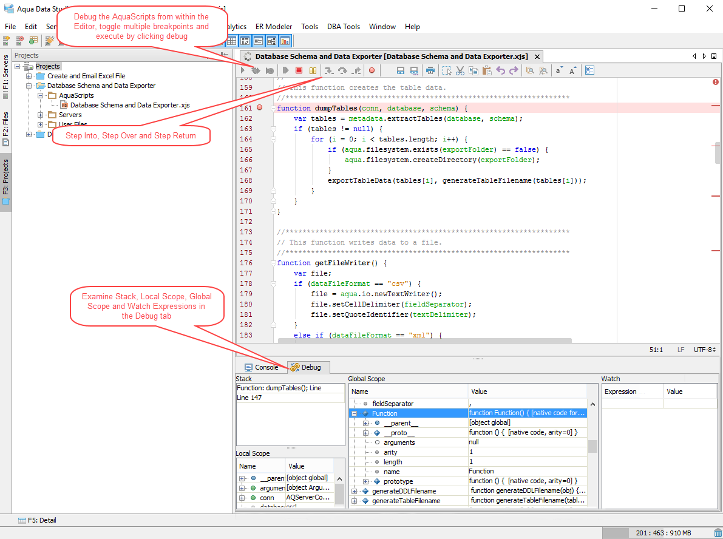Screen dimensions: 723x539
Task: Click the uppercase 'A' case icon
Action: click(572, 70)
